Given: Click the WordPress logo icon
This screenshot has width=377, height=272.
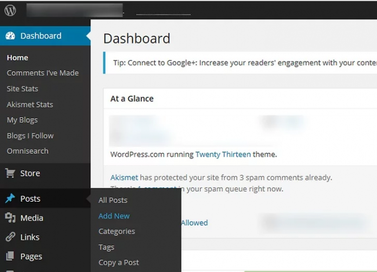Looking at the screenshot, I should coord(10,10).
